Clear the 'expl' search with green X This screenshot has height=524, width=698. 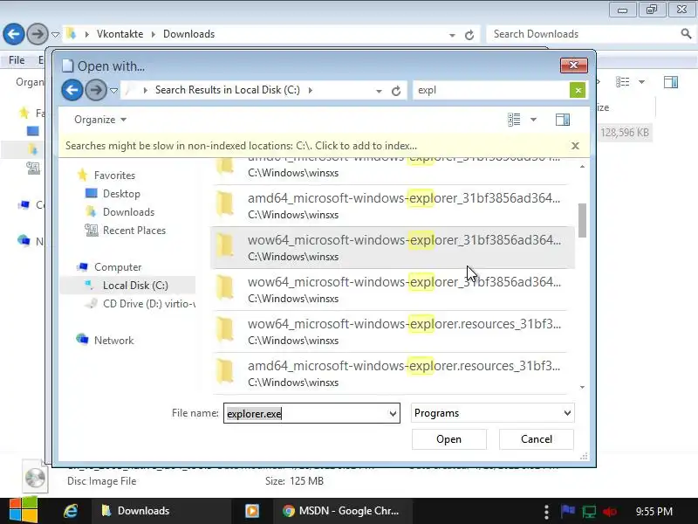pos(578,91)
